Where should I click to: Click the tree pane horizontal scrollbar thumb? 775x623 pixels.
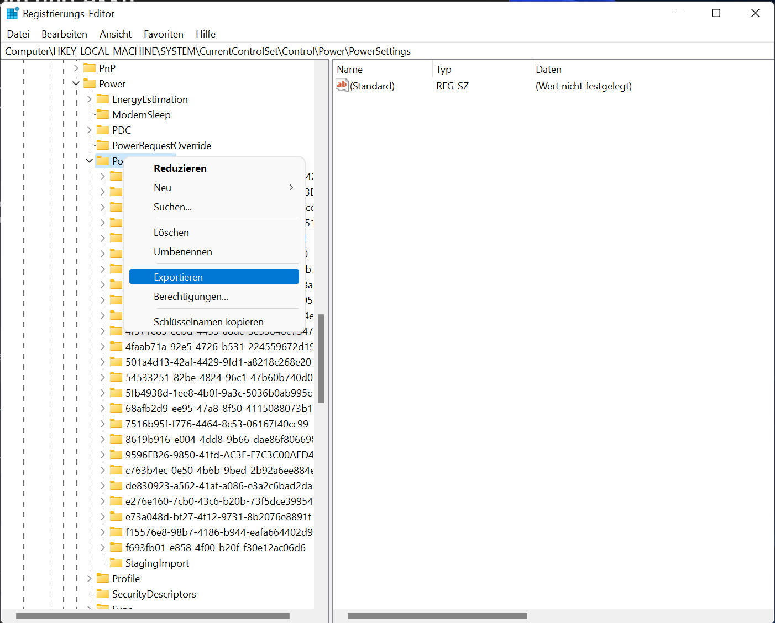tap(153, 616)
